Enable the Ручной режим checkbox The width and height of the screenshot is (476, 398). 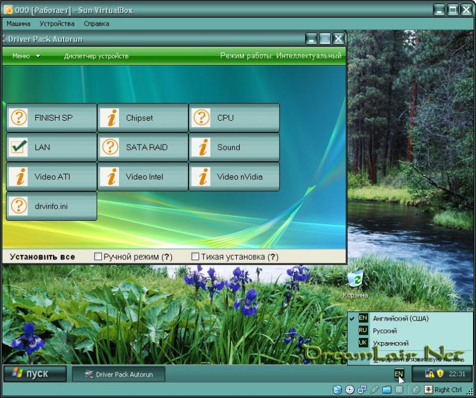98,257
